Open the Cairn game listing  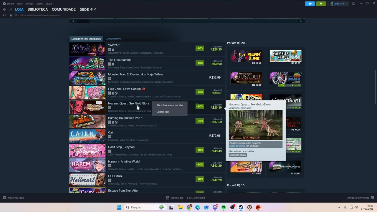point(147,136)
